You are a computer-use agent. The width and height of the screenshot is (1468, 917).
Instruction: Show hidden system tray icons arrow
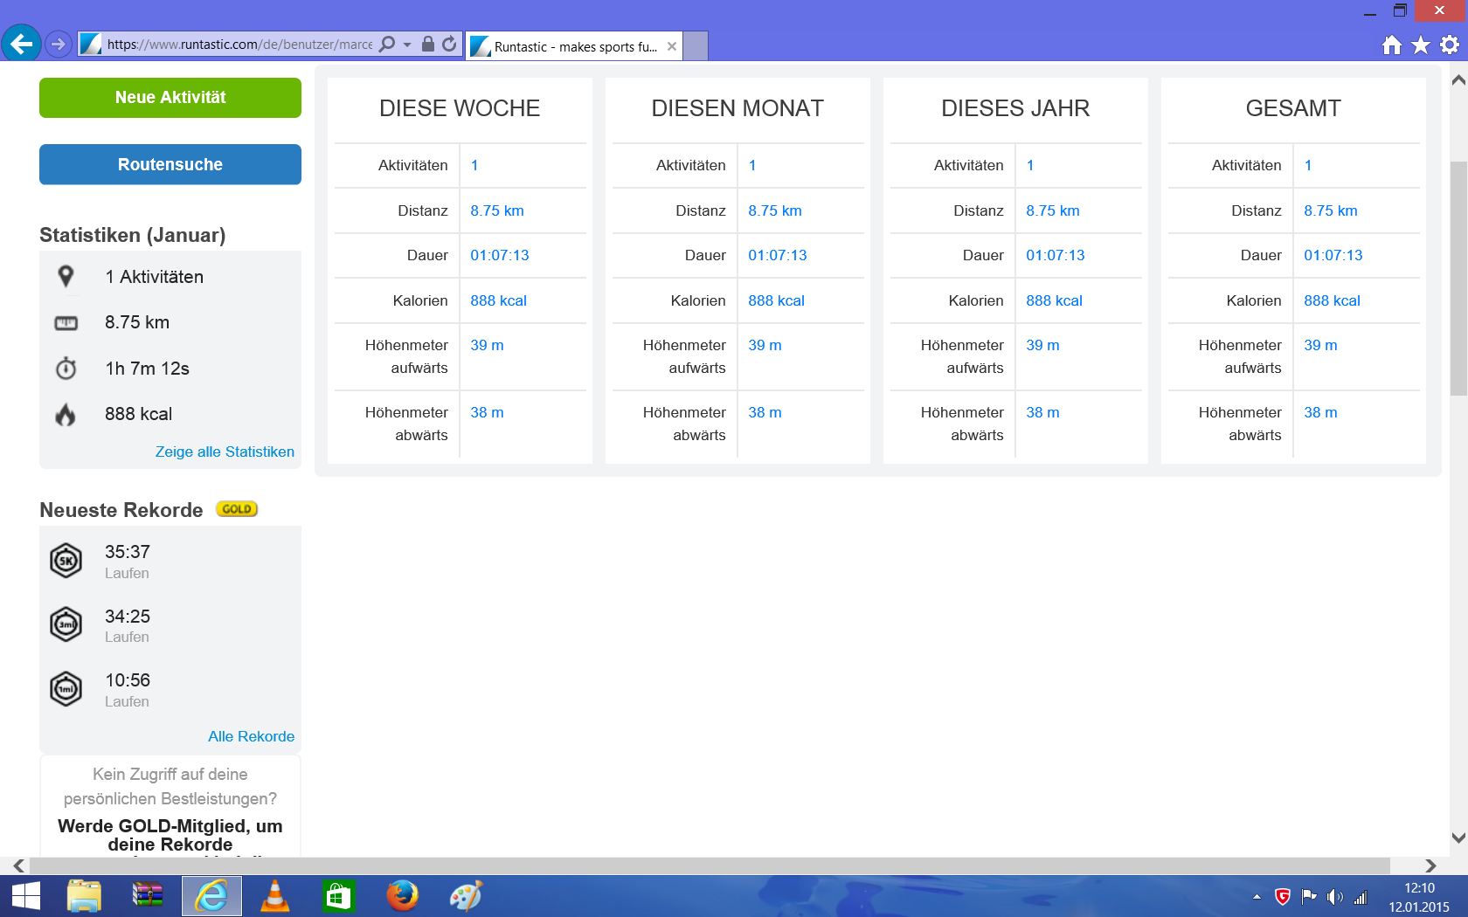point(1257,897)
